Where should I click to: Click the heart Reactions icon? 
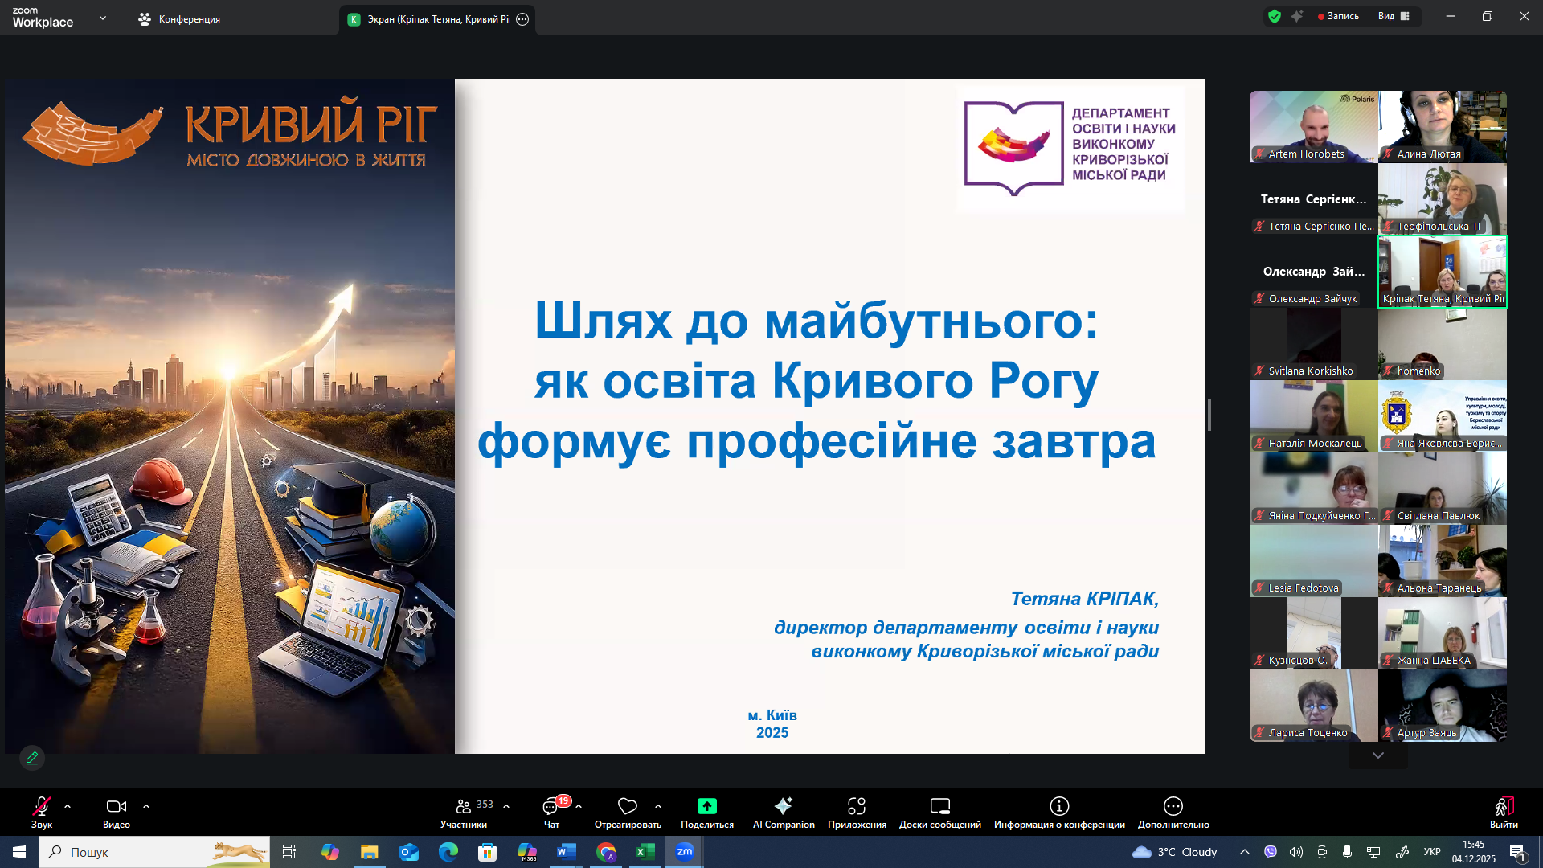(x=627, y=806)
